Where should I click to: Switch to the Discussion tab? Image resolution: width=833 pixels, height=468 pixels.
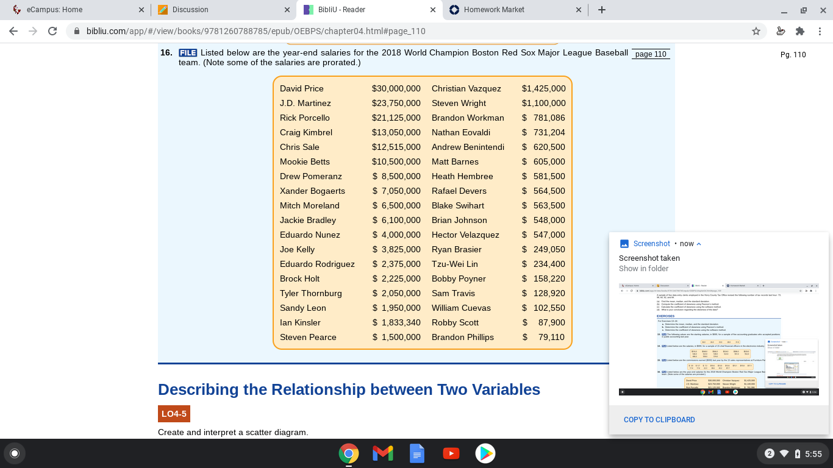(x=223, y=10)
